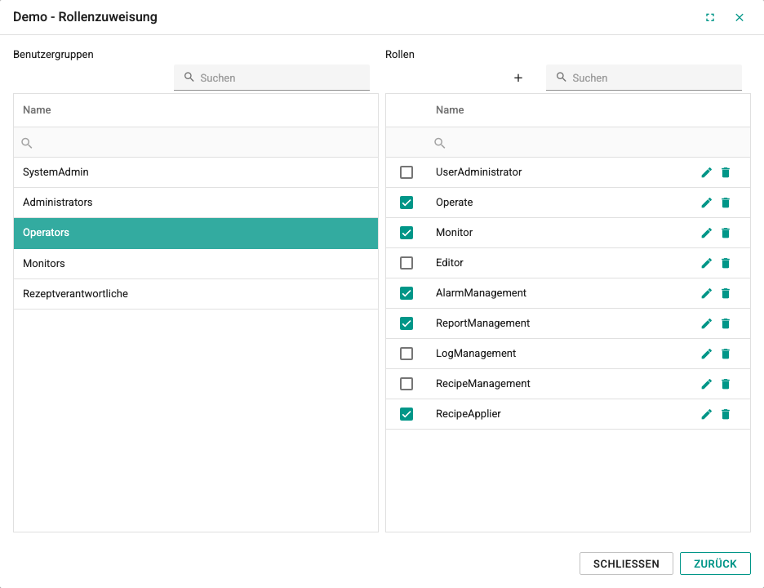
Task: Select the SystemAdmin user group
Action: point(196,172)
